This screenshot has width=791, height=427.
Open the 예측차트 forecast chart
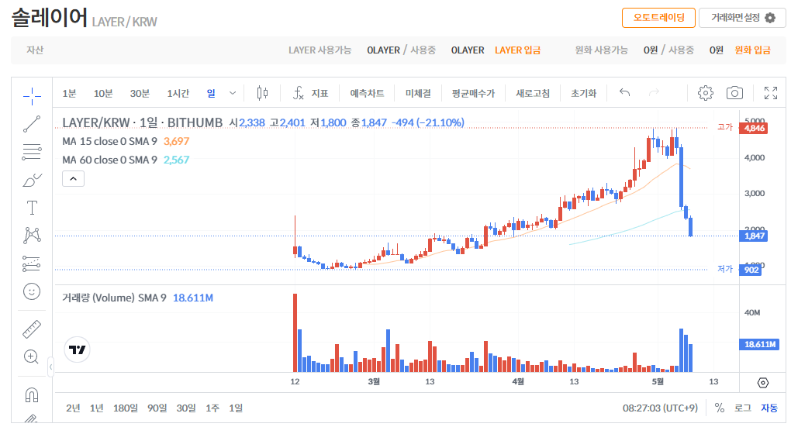[x=367, y=93]
